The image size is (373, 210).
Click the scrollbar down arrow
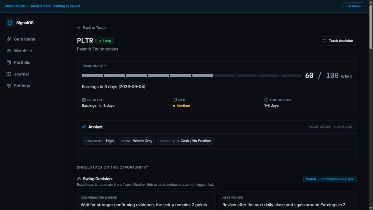(x=371, y=208)
